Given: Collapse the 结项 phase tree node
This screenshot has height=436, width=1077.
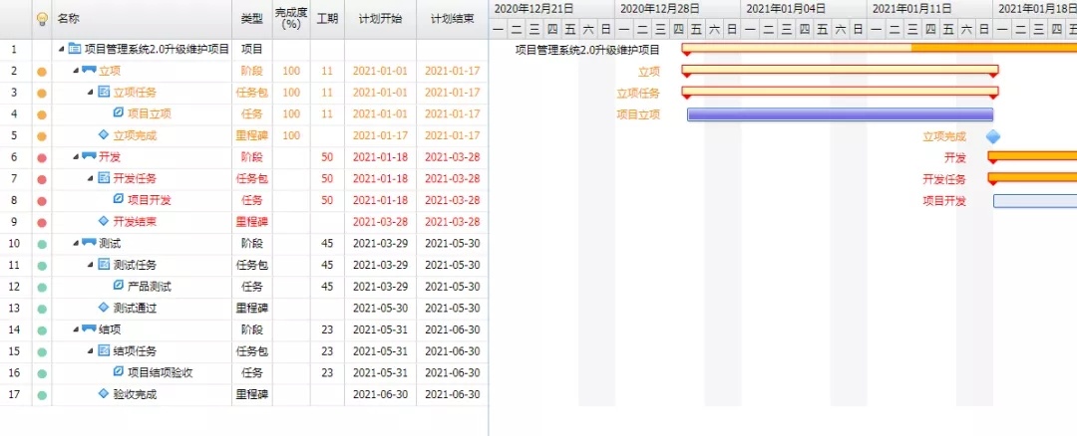Looking at the screenshot, I should tap(76, 329).
